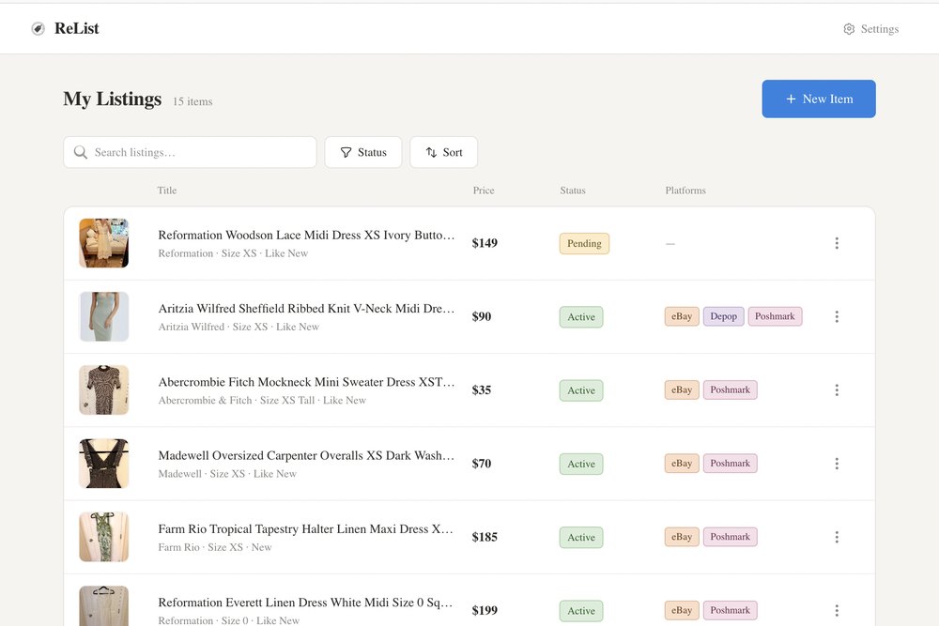This screenshot has height=626, width=939.
Task: Click the Title column header
Action: (167, 191)
